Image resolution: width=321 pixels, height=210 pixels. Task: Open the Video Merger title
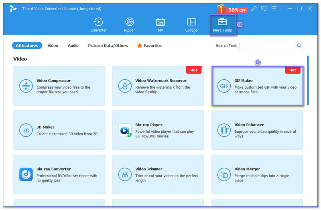[x=247, y=169]
